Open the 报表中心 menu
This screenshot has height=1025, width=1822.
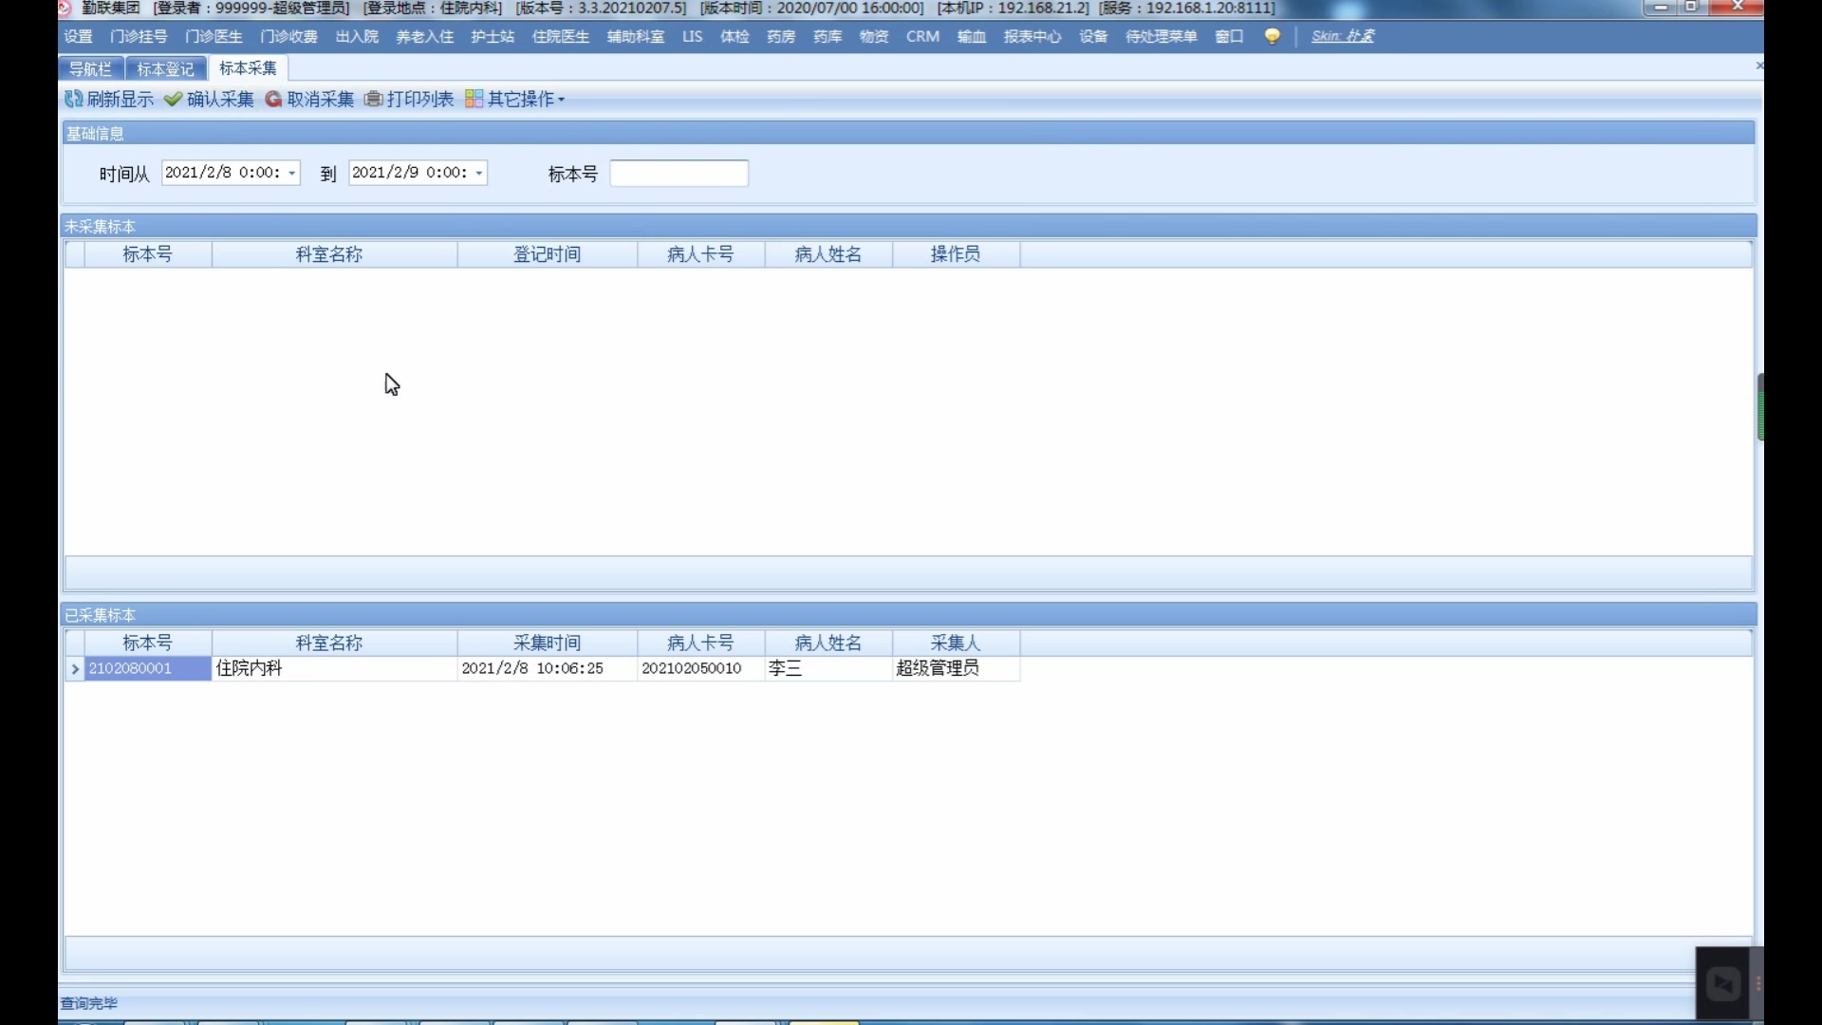click(1032, 36)
